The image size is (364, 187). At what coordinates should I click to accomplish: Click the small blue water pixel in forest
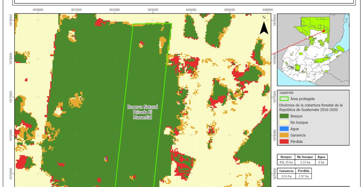[106, 159]
